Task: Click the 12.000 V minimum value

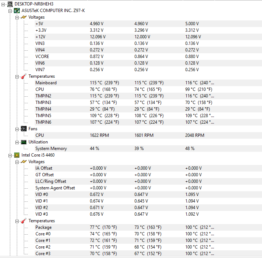Action: (x=143, y=37)
